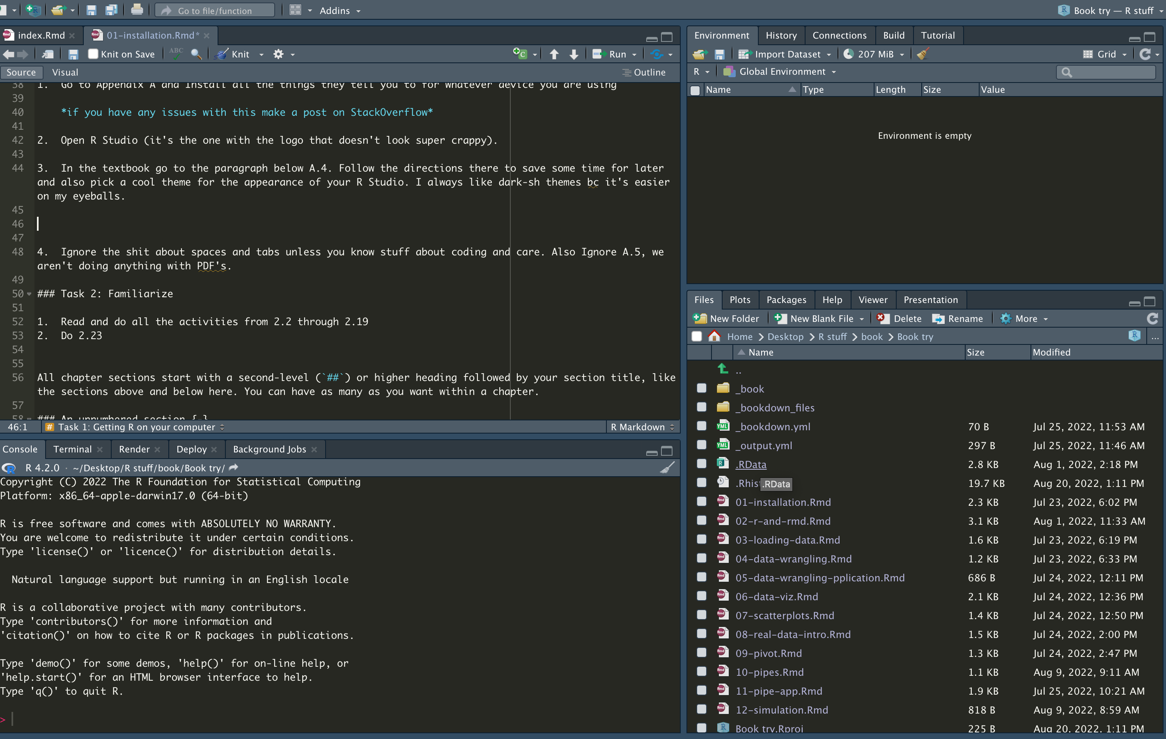
Task: Refresh the Files pane listing
Action: tap(1152, 319)
